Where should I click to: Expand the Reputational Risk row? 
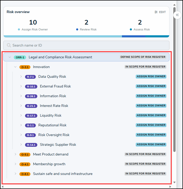pyautogui.click(x=21, y=125)
